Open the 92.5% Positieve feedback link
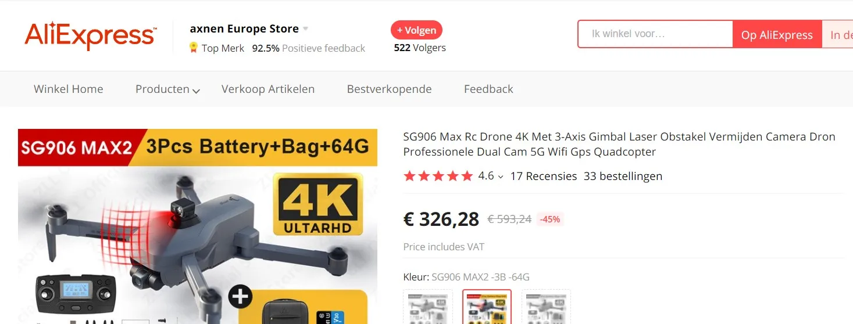853x324 pixels. click(x=309, y=48)
